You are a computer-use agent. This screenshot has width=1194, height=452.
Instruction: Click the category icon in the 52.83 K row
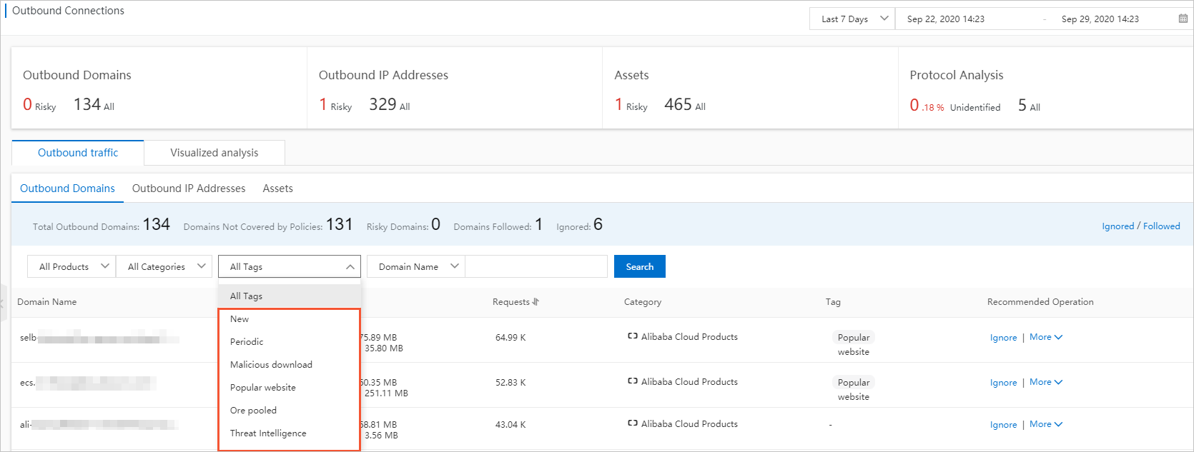click(x=632, y=381)
